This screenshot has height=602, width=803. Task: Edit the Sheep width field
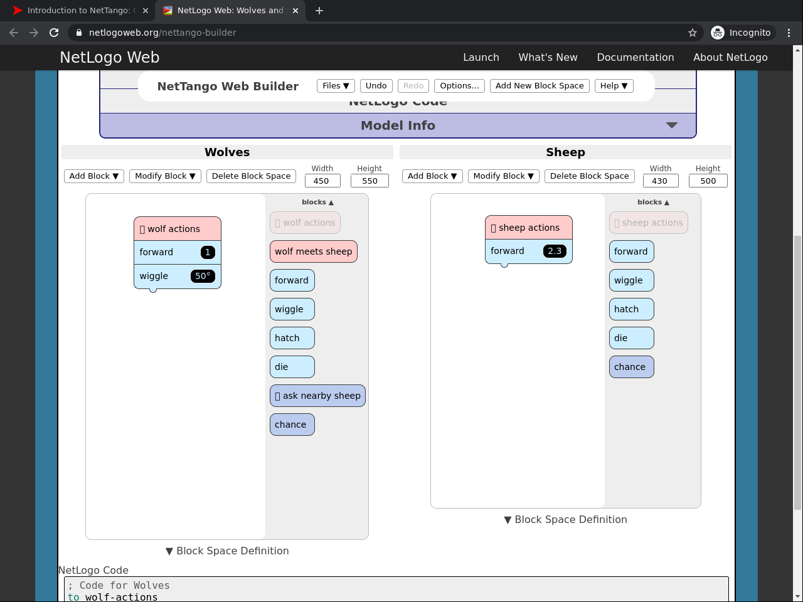point(661,181)
